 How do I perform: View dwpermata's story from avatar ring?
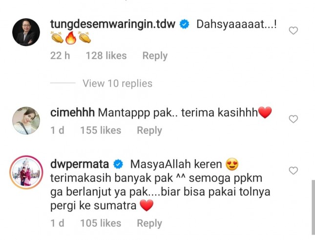[26, 172]
